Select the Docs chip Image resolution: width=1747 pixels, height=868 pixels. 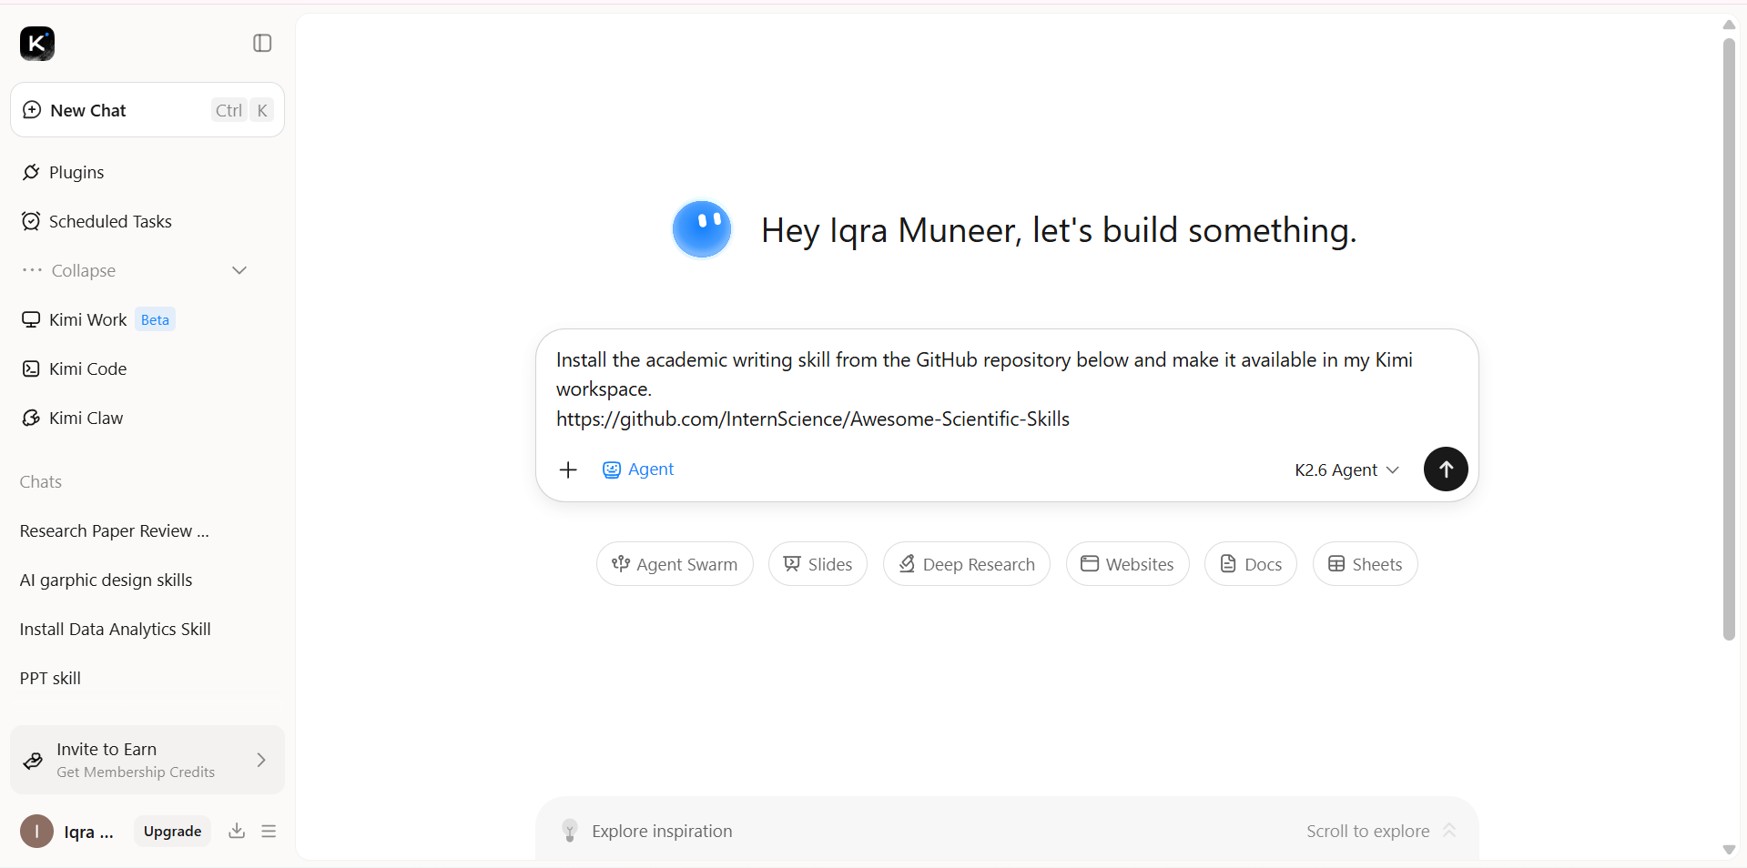pyautogui.click(x=1251, y=564)
